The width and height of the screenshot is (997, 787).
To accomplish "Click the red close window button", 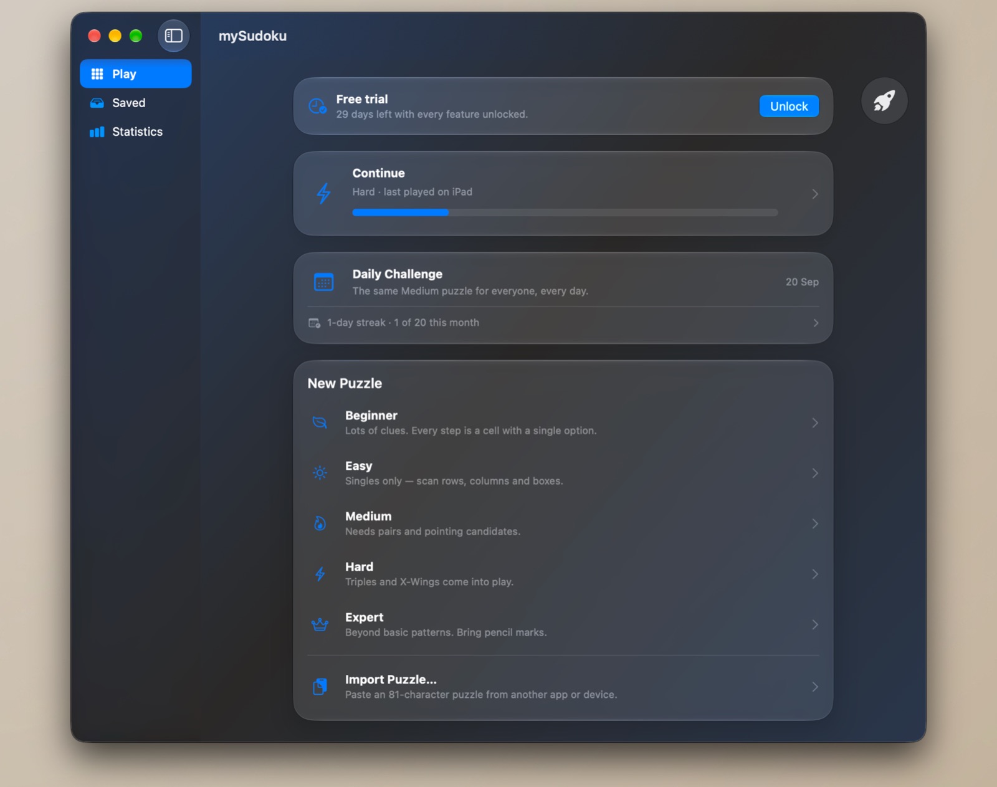I will point(95,36).
